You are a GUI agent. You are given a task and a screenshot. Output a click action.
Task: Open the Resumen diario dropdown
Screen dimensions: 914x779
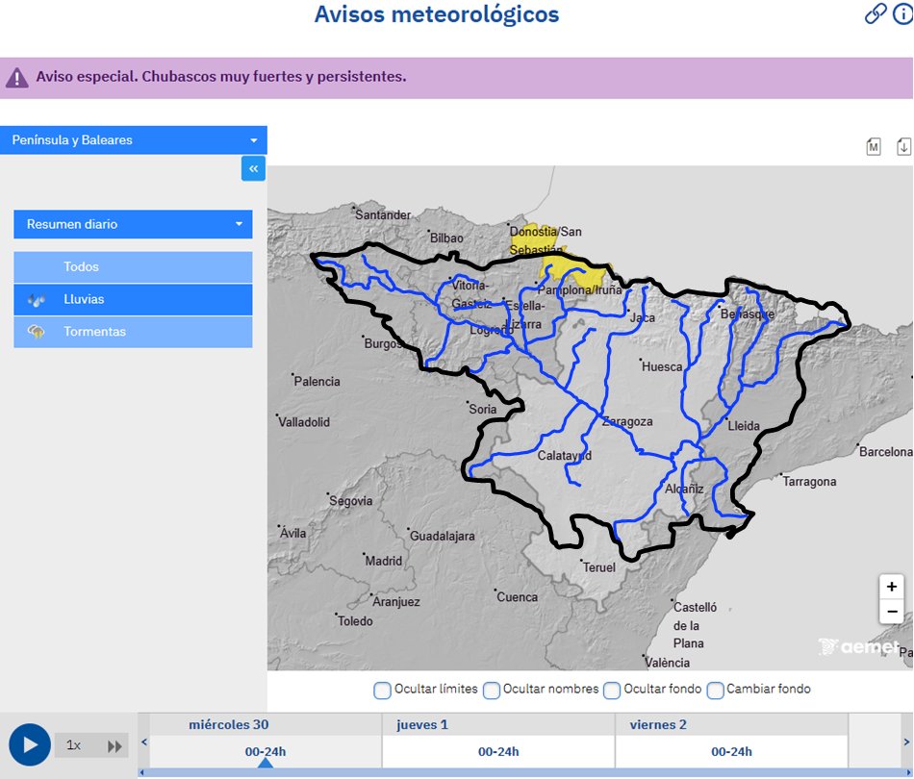pyautogui.click(x=133, y=224)
